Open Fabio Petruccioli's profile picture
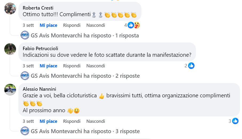 pos(10,49)
